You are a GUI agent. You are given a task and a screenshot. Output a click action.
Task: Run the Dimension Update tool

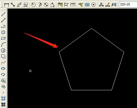tap(114, 5)
